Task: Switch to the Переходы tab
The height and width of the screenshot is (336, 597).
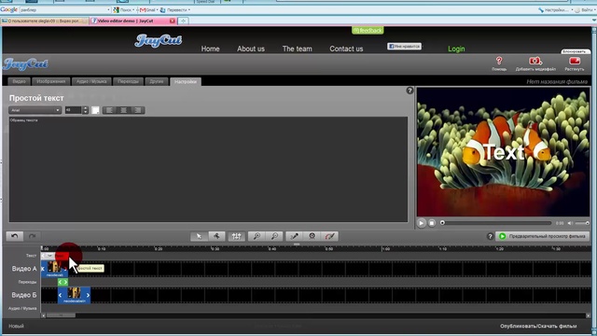Action: pos(128,81)
